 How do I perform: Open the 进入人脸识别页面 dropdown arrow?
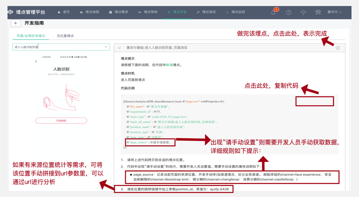pyautogui.click(x=106, y=47)
